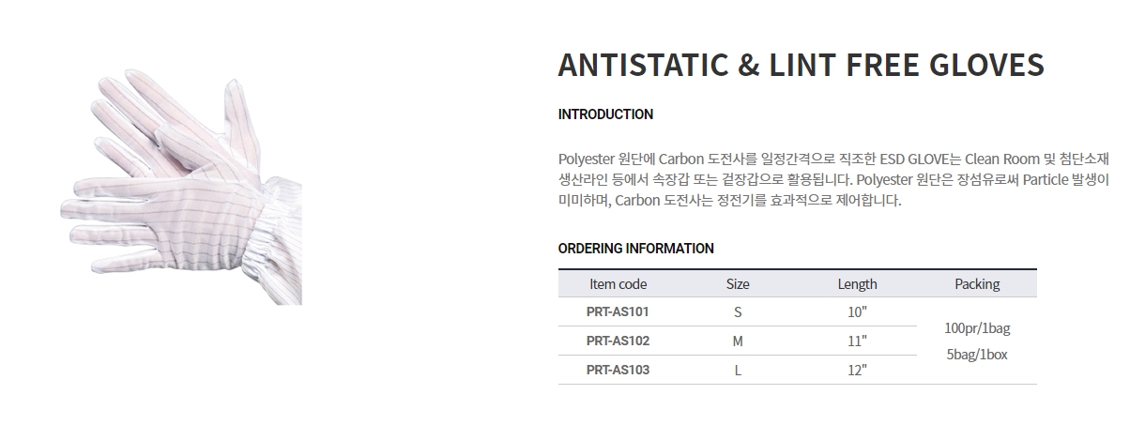Select item code PRT-AS102
This screenshot has width=1130, height=425.
click(x=618, y=341)
